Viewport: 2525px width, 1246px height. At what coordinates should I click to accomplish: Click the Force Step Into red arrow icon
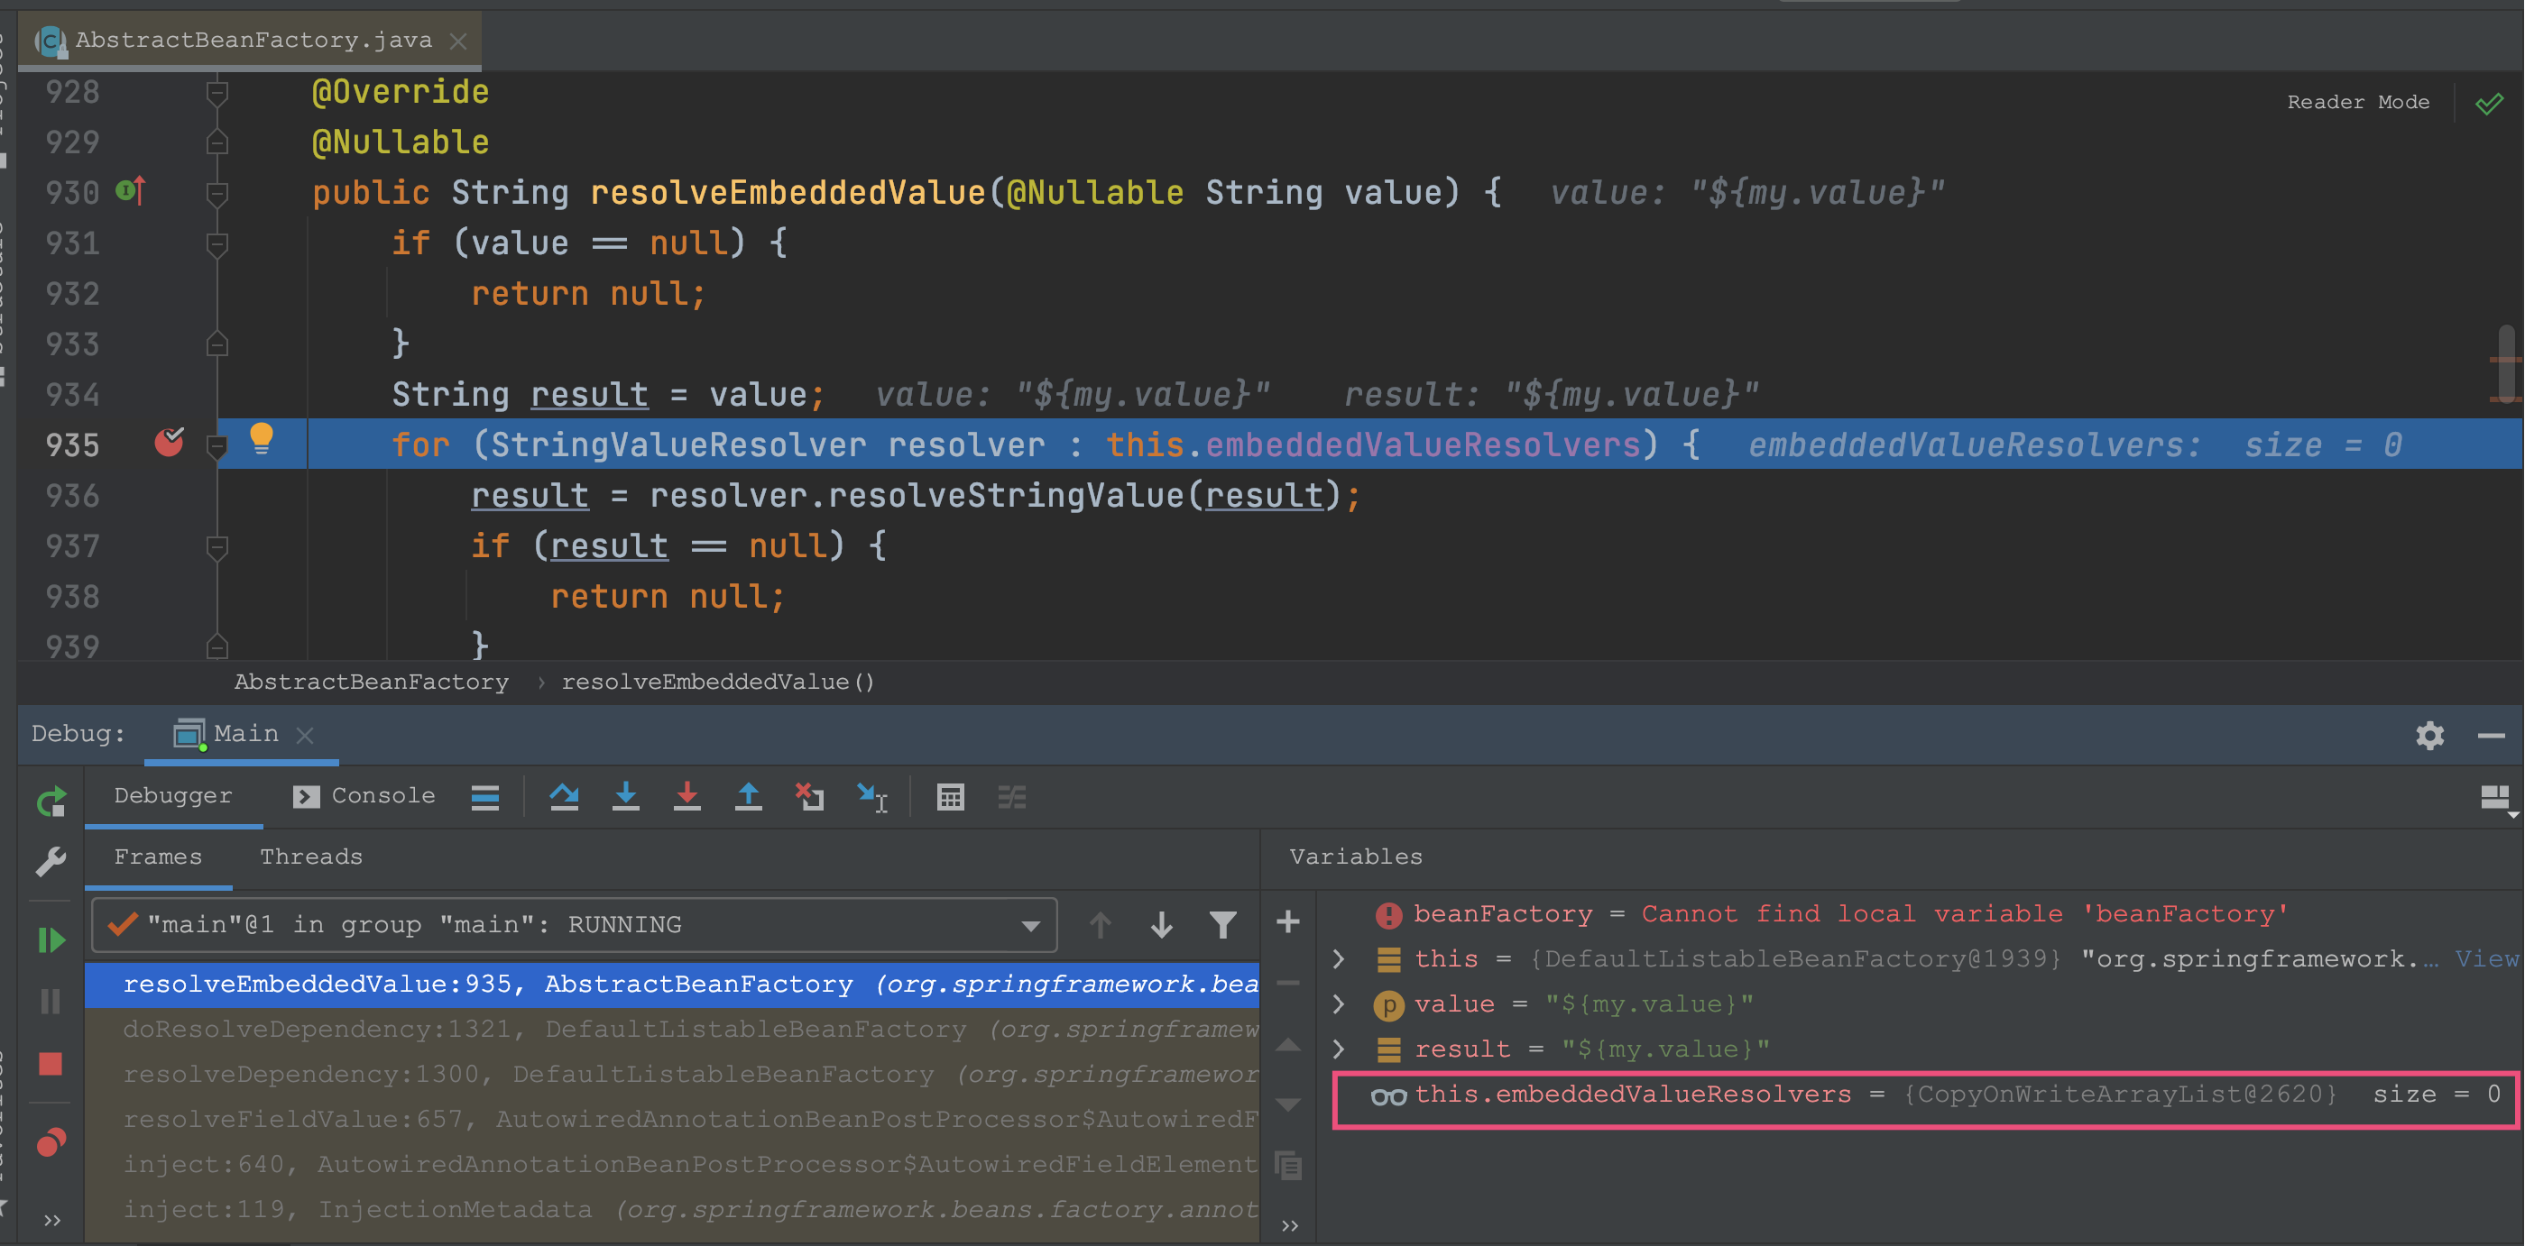pos(687,796)
